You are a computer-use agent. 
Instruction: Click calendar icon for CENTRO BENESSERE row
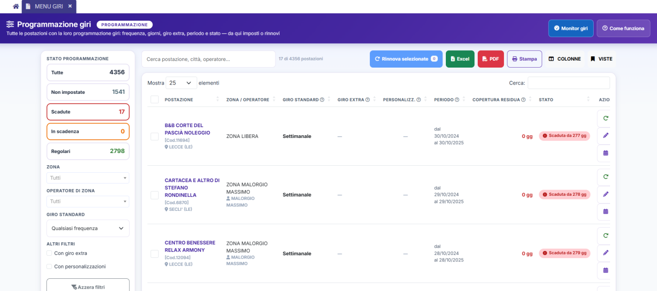pos(605,270)
